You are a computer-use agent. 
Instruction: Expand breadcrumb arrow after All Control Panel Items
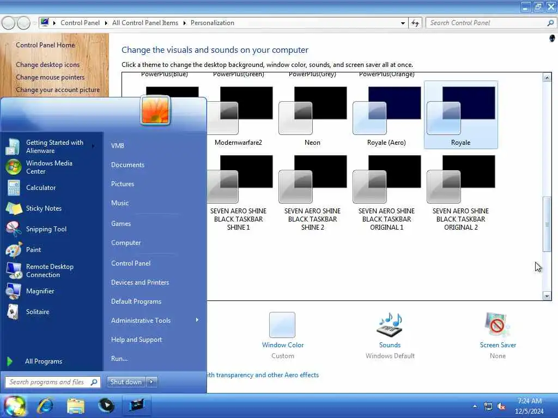184,23
